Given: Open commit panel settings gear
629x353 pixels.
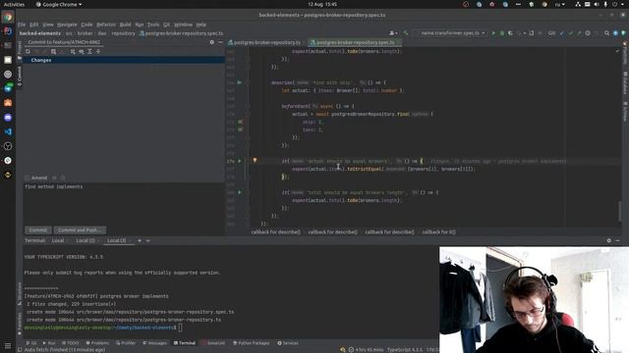Looking at the screenshot, I should point(212,42).
